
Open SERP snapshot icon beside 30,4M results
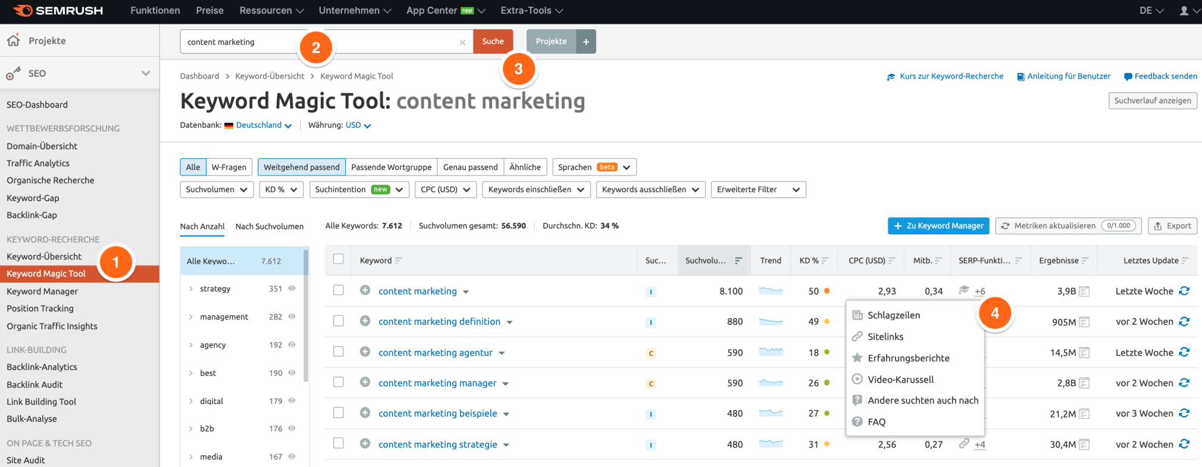pyautogui.click(x=1084, y=444)
